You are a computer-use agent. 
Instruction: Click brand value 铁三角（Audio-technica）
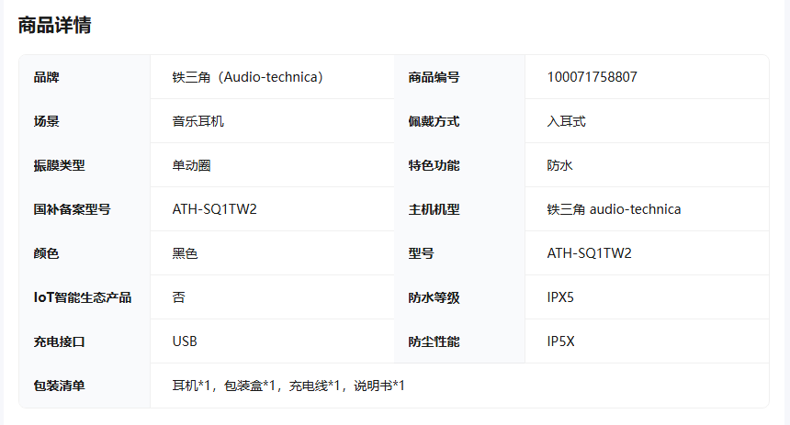[247, 77]
